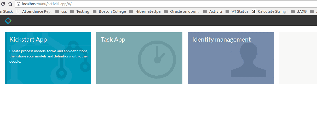Open the Task App tile
The width and height of the screenshot is (317, 124).
139,58
